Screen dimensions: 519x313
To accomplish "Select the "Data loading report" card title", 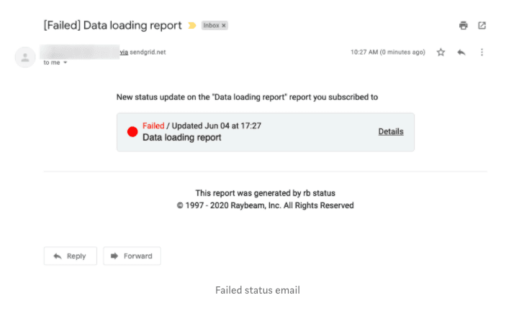I will point(181,137).
